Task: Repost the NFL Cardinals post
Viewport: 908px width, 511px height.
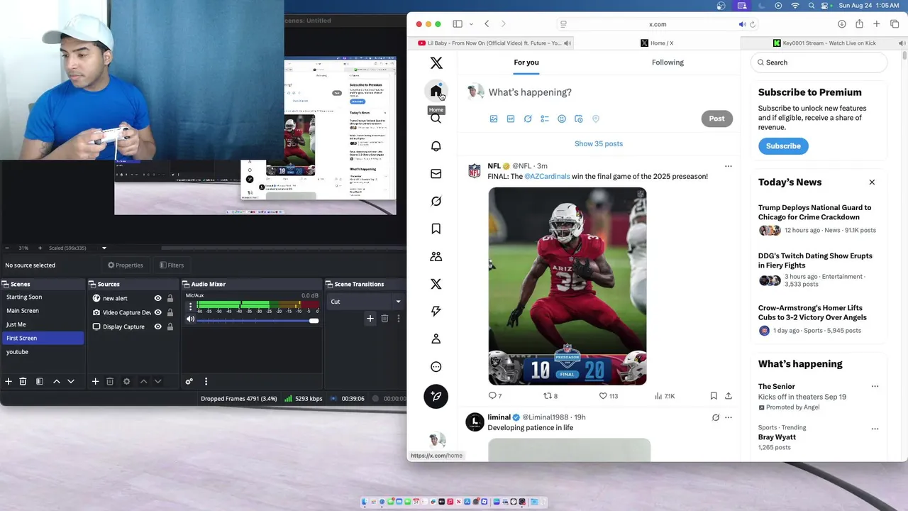Action: 550,396
